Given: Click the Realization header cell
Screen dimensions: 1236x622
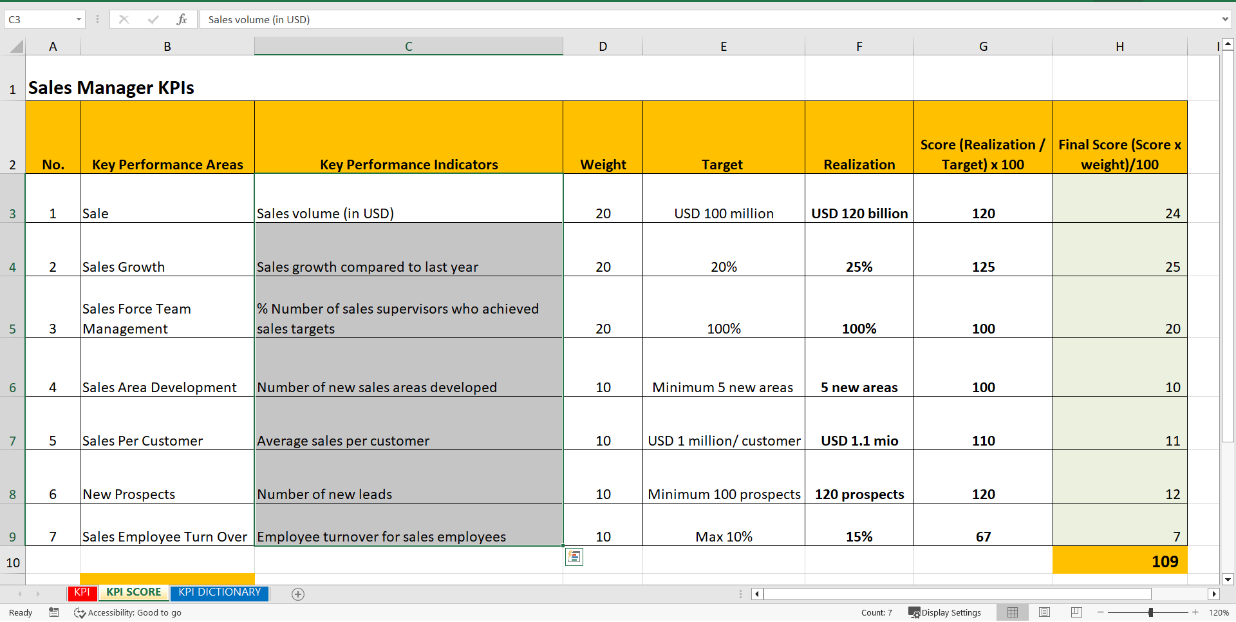Looking at the screenshot, I should click(x=859, y=137).
